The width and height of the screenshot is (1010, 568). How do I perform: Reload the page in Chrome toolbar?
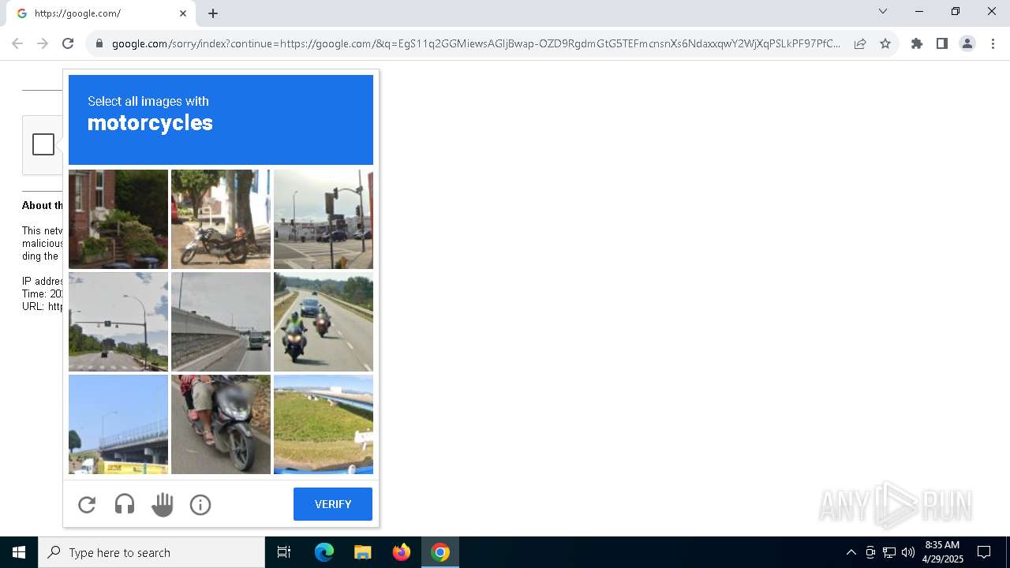pyautogui.click(x=68, y=43)
